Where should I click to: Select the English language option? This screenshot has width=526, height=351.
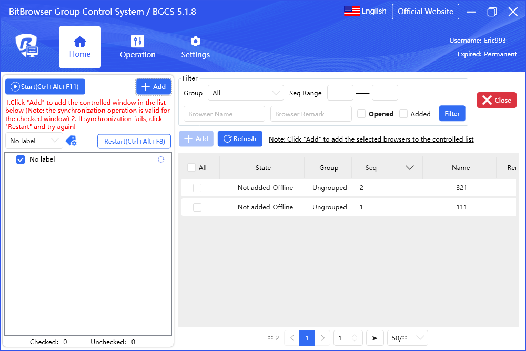coord(373,11)
